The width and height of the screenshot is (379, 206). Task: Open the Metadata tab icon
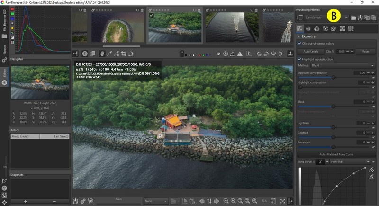[x=351, y=29]
